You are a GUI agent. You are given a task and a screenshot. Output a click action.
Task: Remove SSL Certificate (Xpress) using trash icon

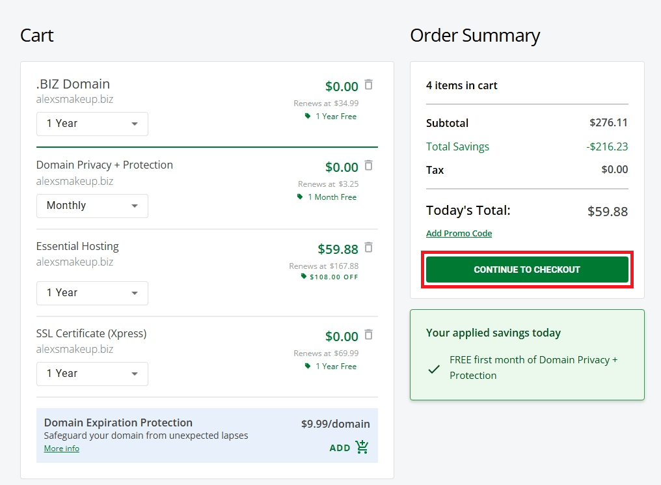369,335
